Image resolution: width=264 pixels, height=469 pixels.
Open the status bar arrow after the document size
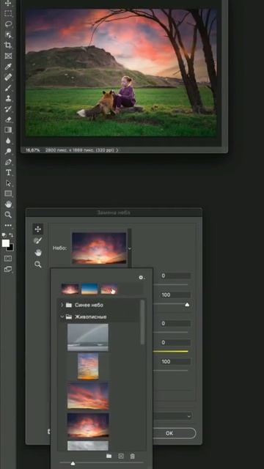pos(117,150)
